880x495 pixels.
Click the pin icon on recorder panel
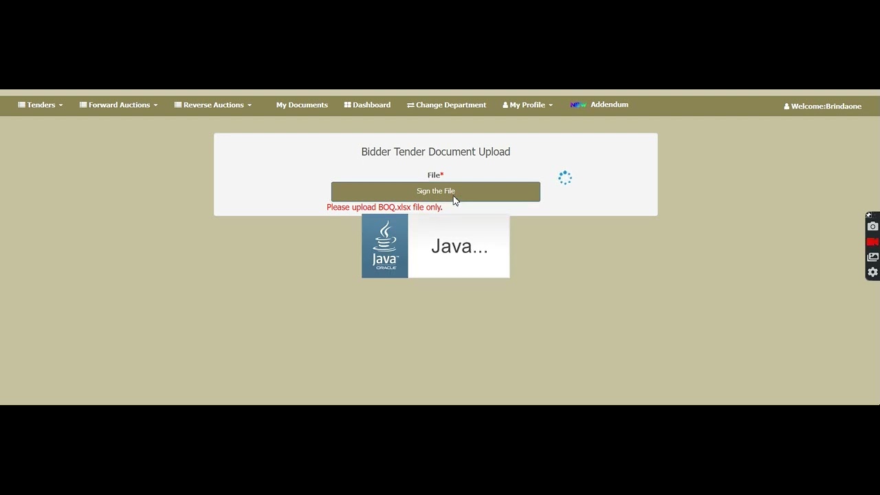869,215
